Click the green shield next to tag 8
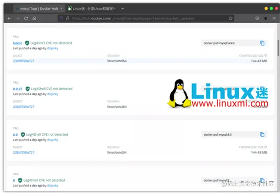The width and height of the screenshot is (280, 193). (20, 180)
